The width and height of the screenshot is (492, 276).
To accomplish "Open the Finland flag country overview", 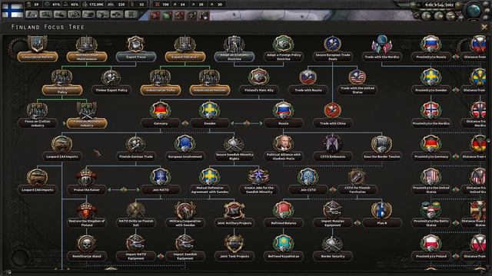I will coord(12,10).
